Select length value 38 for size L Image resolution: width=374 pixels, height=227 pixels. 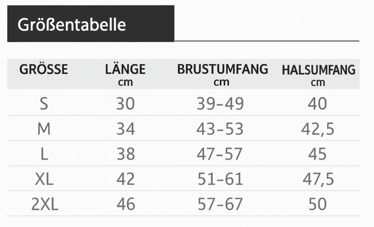126,154
